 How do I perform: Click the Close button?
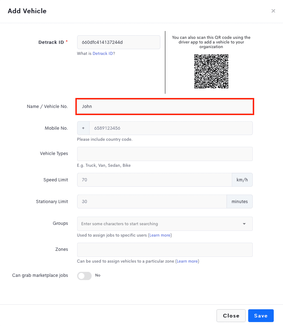[231, 316]
